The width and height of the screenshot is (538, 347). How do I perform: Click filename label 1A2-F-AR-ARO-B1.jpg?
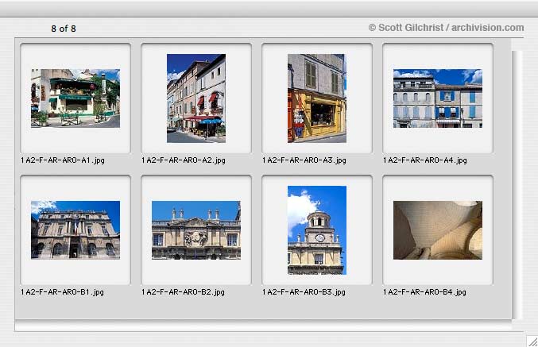[x=62, y=292]
